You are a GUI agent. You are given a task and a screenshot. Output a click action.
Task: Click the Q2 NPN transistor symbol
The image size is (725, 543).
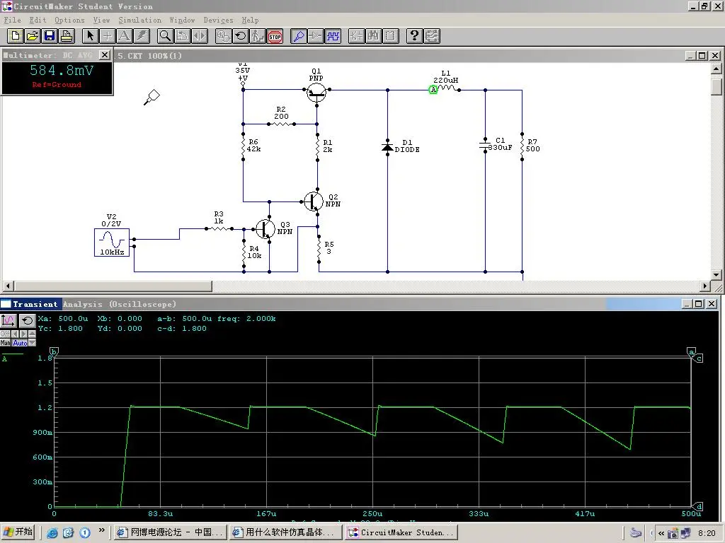click(x=314, y=202)
